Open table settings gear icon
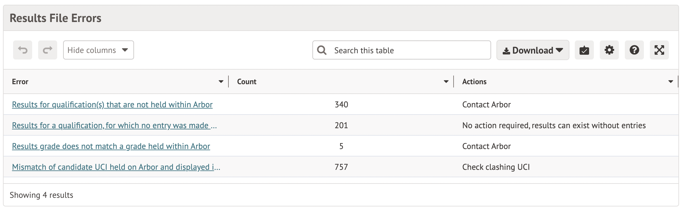The width and height of the screenshot is (682, 210). click(x=609, y=50)
